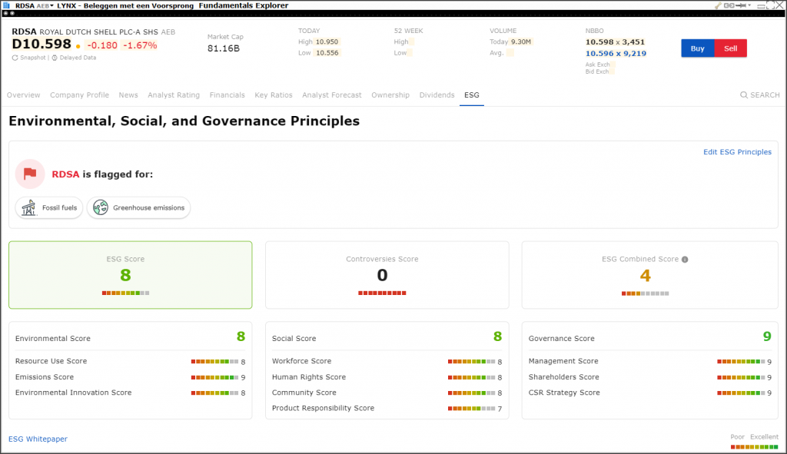Click the Controversies Score red rating bar
The width and height of the screenshot is (787, 454).
pos(382,293)
